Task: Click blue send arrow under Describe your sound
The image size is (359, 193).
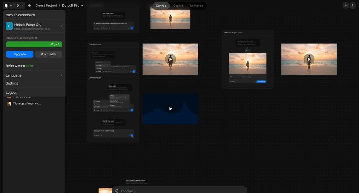Action: point(132,136)
